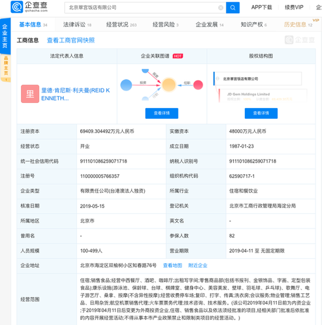The image size is (322, 325).
Task: Open the 附近企业 link
Action: tap(198, 265)
